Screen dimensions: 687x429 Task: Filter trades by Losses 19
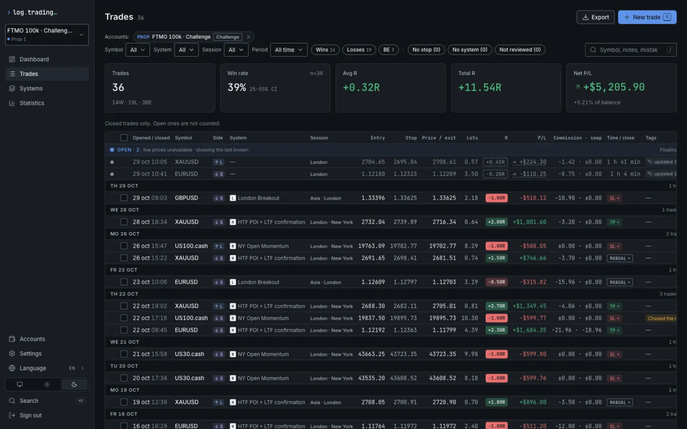tap(359, 50)
